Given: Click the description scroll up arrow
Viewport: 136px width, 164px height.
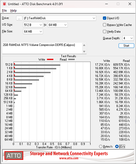Looking at the screenshot, I should (x=84, y=45).
